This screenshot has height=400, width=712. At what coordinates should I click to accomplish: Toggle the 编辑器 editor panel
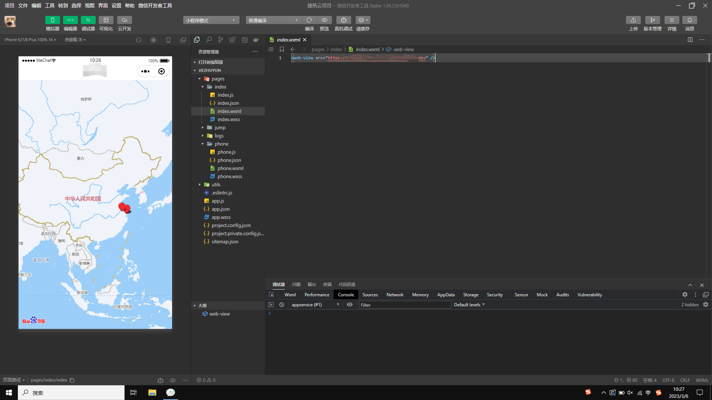coord(70,20)
